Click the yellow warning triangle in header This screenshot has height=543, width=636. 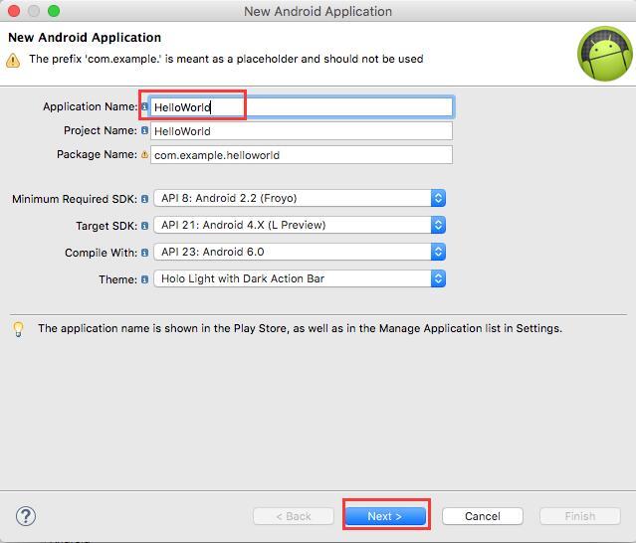(13, 61)
